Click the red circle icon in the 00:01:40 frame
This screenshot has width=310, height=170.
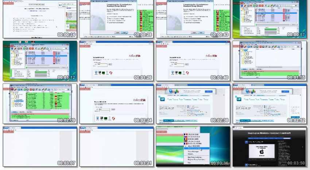(187, 72)
